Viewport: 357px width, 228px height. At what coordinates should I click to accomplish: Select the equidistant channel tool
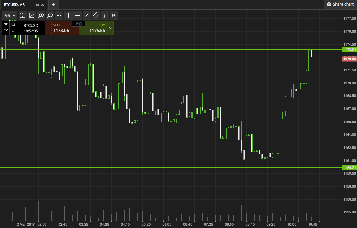coord(95,16)
